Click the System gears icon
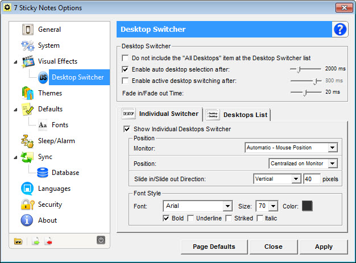Screen dimensions: 356x263 tap(28, 45)
